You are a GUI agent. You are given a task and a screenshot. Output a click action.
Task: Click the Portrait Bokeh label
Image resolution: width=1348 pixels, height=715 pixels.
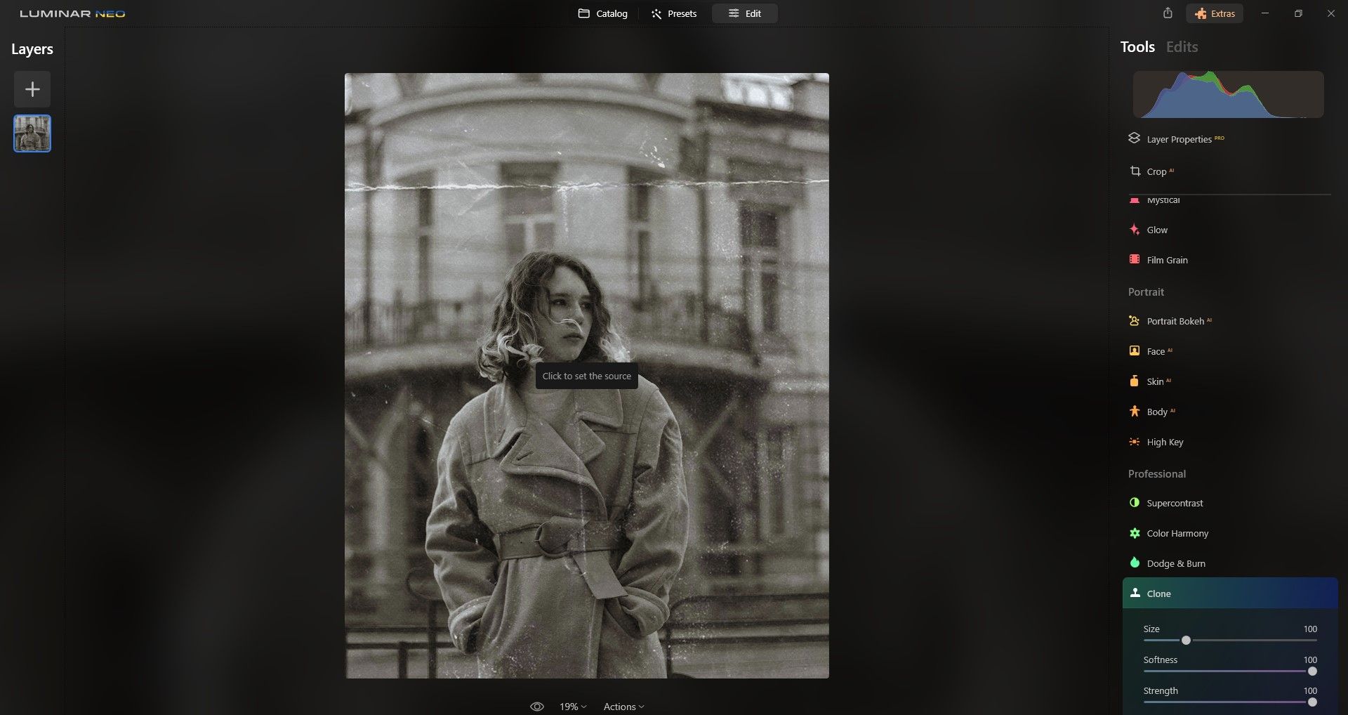click(1175, 321)
